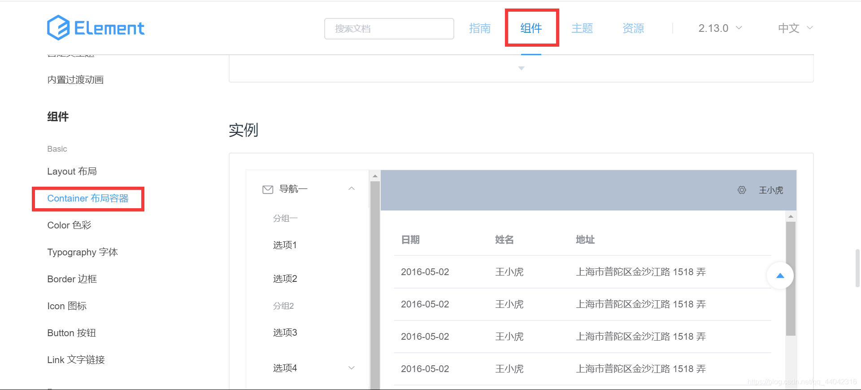Click the table area vertical scrollbar thumb

[x=791, y=279]
